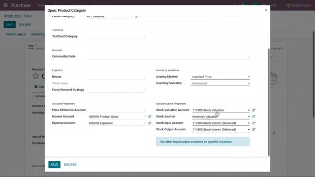Open external link for Stock Input Account

253,123
